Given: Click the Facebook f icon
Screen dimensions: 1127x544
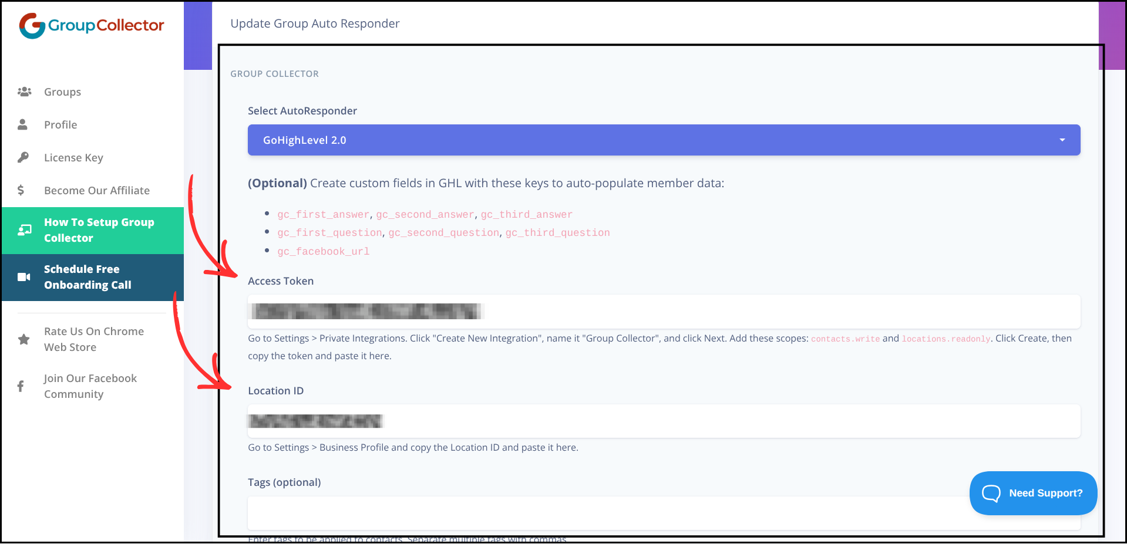Looking at the screenshot, I should [21, 386].
